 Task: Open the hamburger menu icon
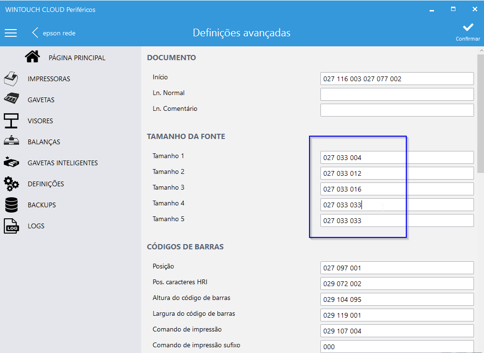(x=10, y=33)
